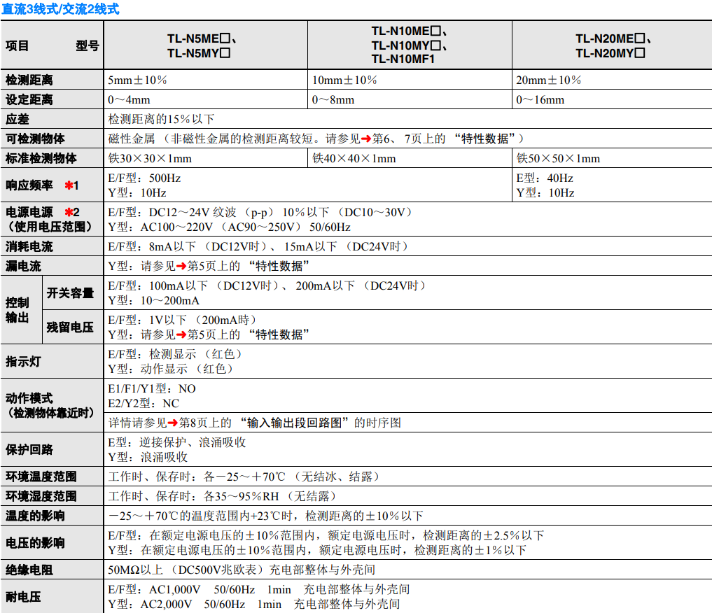Screen dimensions: 712x613
Task: Select the value 0~16mm
Action: (x=540, y=100)
